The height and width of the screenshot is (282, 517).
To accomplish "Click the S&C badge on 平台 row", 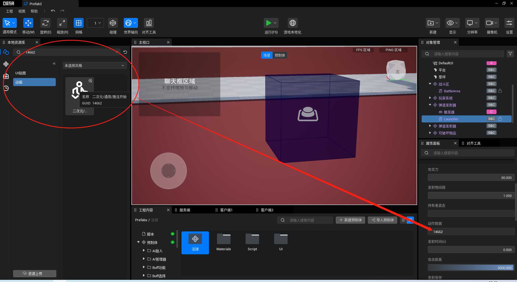I will point(491,70).
